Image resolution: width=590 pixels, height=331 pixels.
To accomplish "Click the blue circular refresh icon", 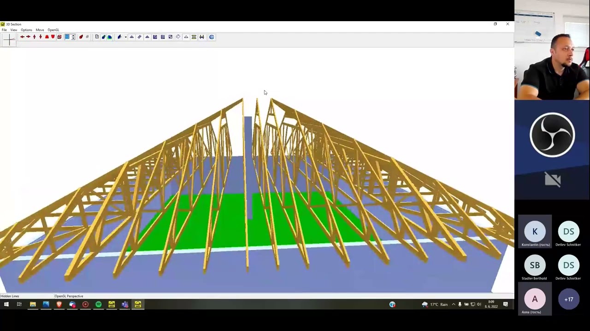I will coord(212,37).
